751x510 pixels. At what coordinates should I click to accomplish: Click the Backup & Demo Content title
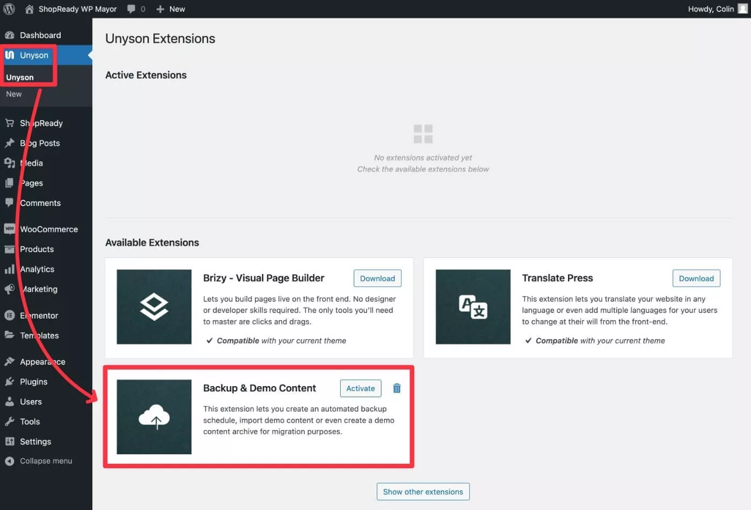[260, 388]
